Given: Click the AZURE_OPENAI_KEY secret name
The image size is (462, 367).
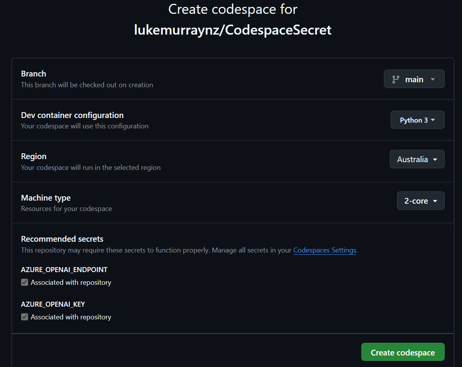Looking at the screenshot, I should point(53,304).
